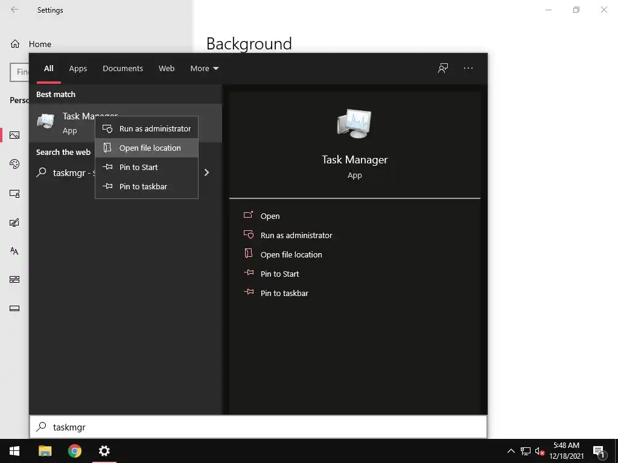Click Task Manager best match icon
The image size is (618, 463).
point(46,122)
